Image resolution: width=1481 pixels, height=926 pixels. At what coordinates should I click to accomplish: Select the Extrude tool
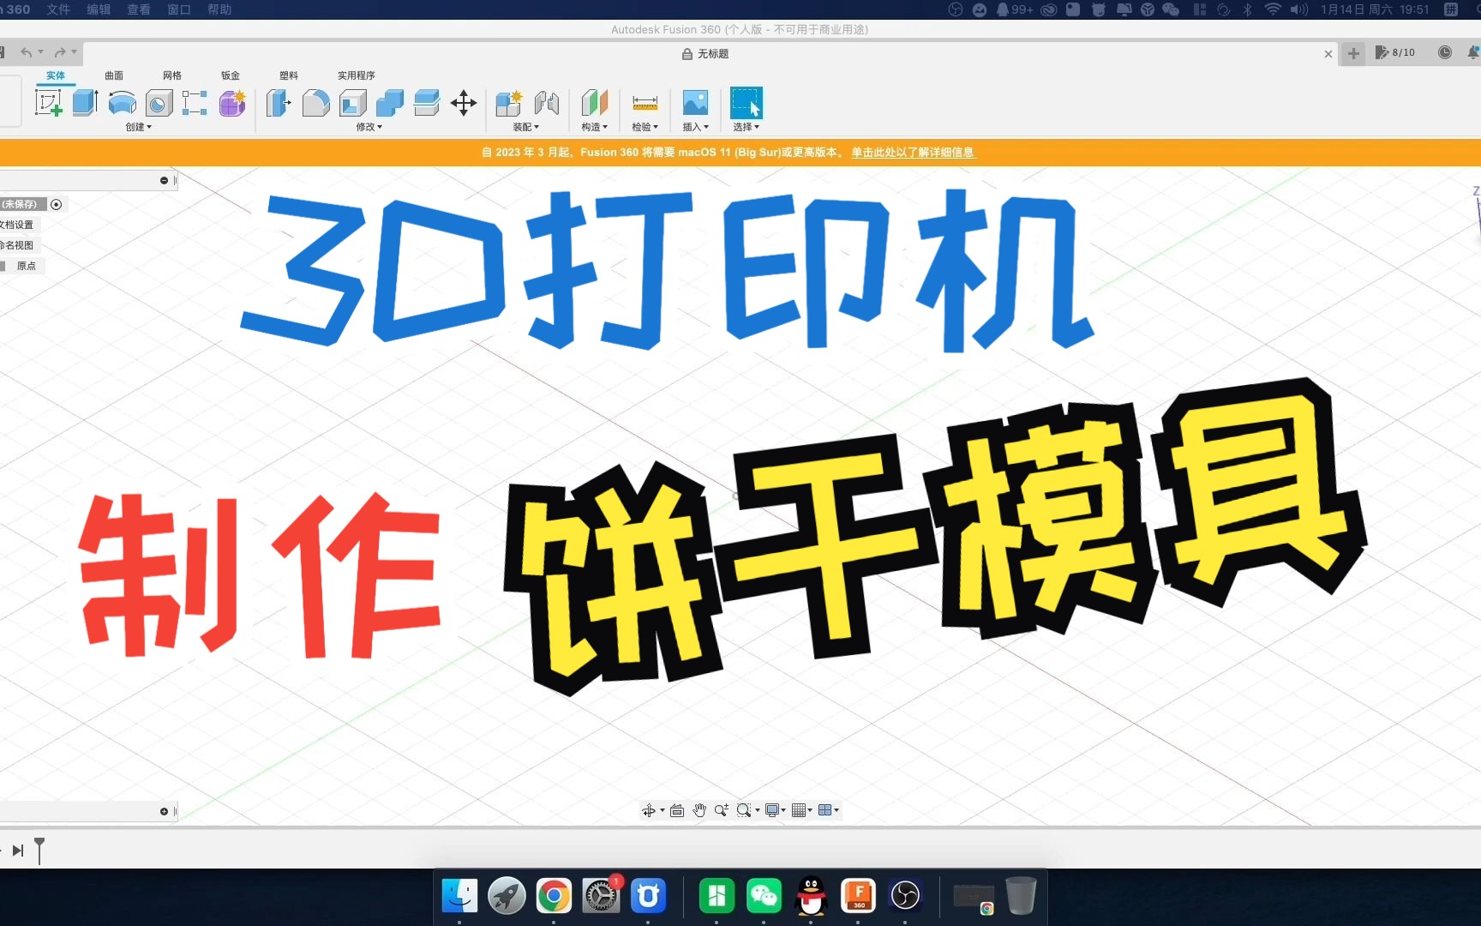click(85, 104)
